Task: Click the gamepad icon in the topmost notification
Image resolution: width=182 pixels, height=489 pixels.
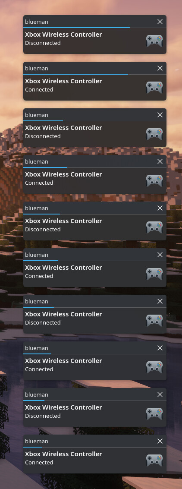Action: tap(154, 41)
